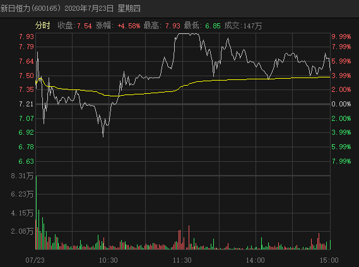This screenshot has height=267, width=359.
Task: Click the 11:30 time axis label
Action: (182, 260)
